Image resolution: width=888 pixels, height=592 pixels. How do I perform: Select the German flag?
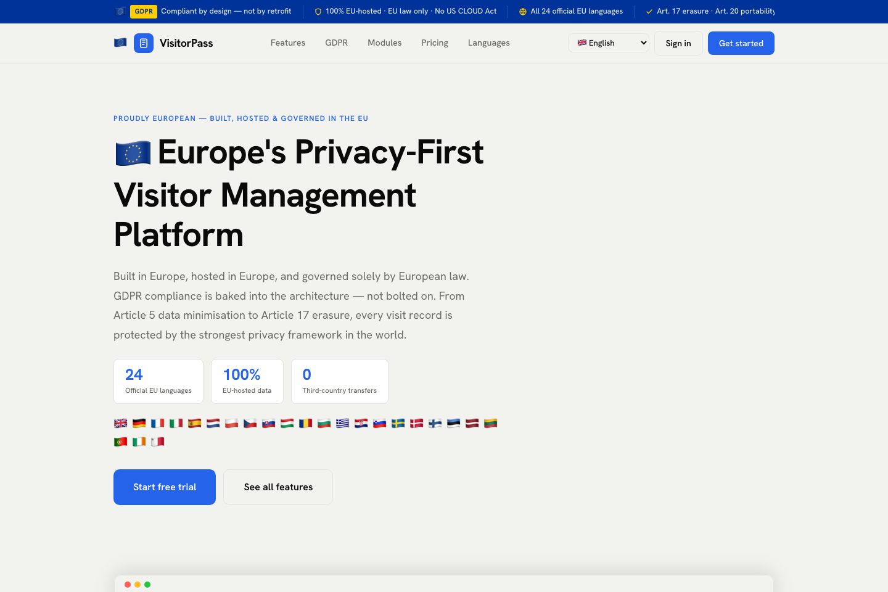coord(139,423)
